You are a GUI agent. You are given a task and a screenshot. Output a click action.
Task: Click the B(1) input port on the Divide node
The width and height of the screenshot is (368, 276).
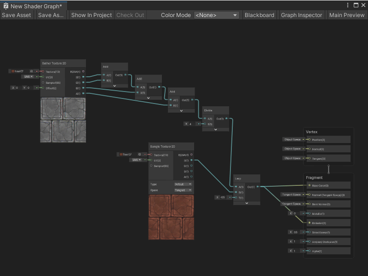[205, 124]
